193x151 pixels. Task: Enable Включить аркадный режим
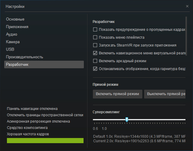pos(95,61)
